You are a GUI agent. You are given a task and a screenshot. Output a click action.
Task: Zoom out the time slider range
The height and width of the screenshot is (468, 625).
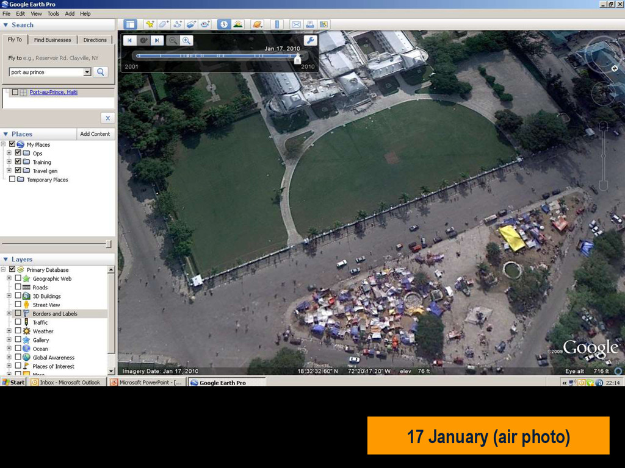point(173,40)
